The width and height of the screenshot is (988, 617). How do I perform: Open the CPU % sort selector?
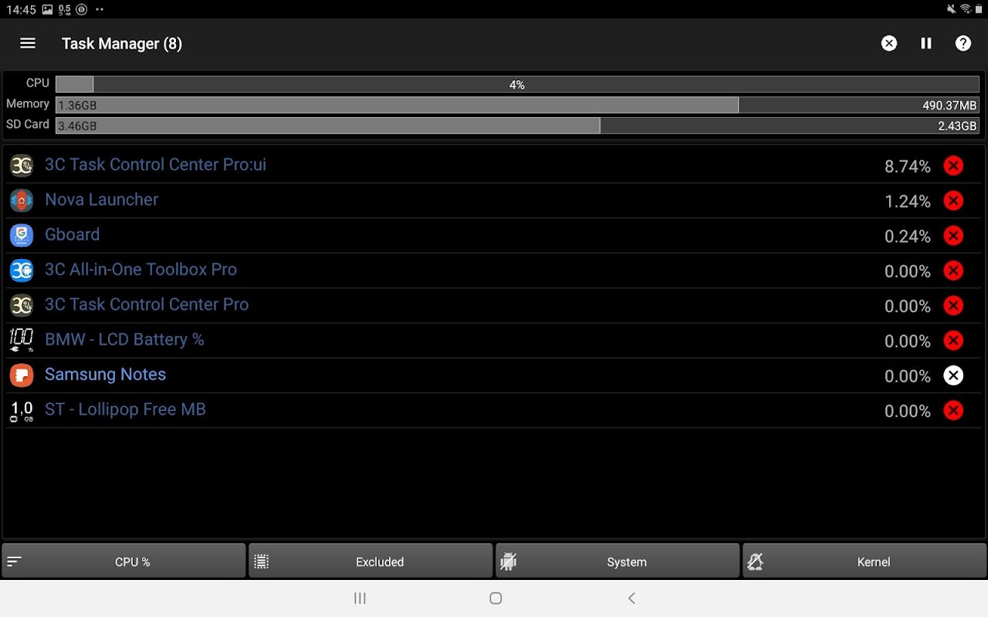[123, 561]
